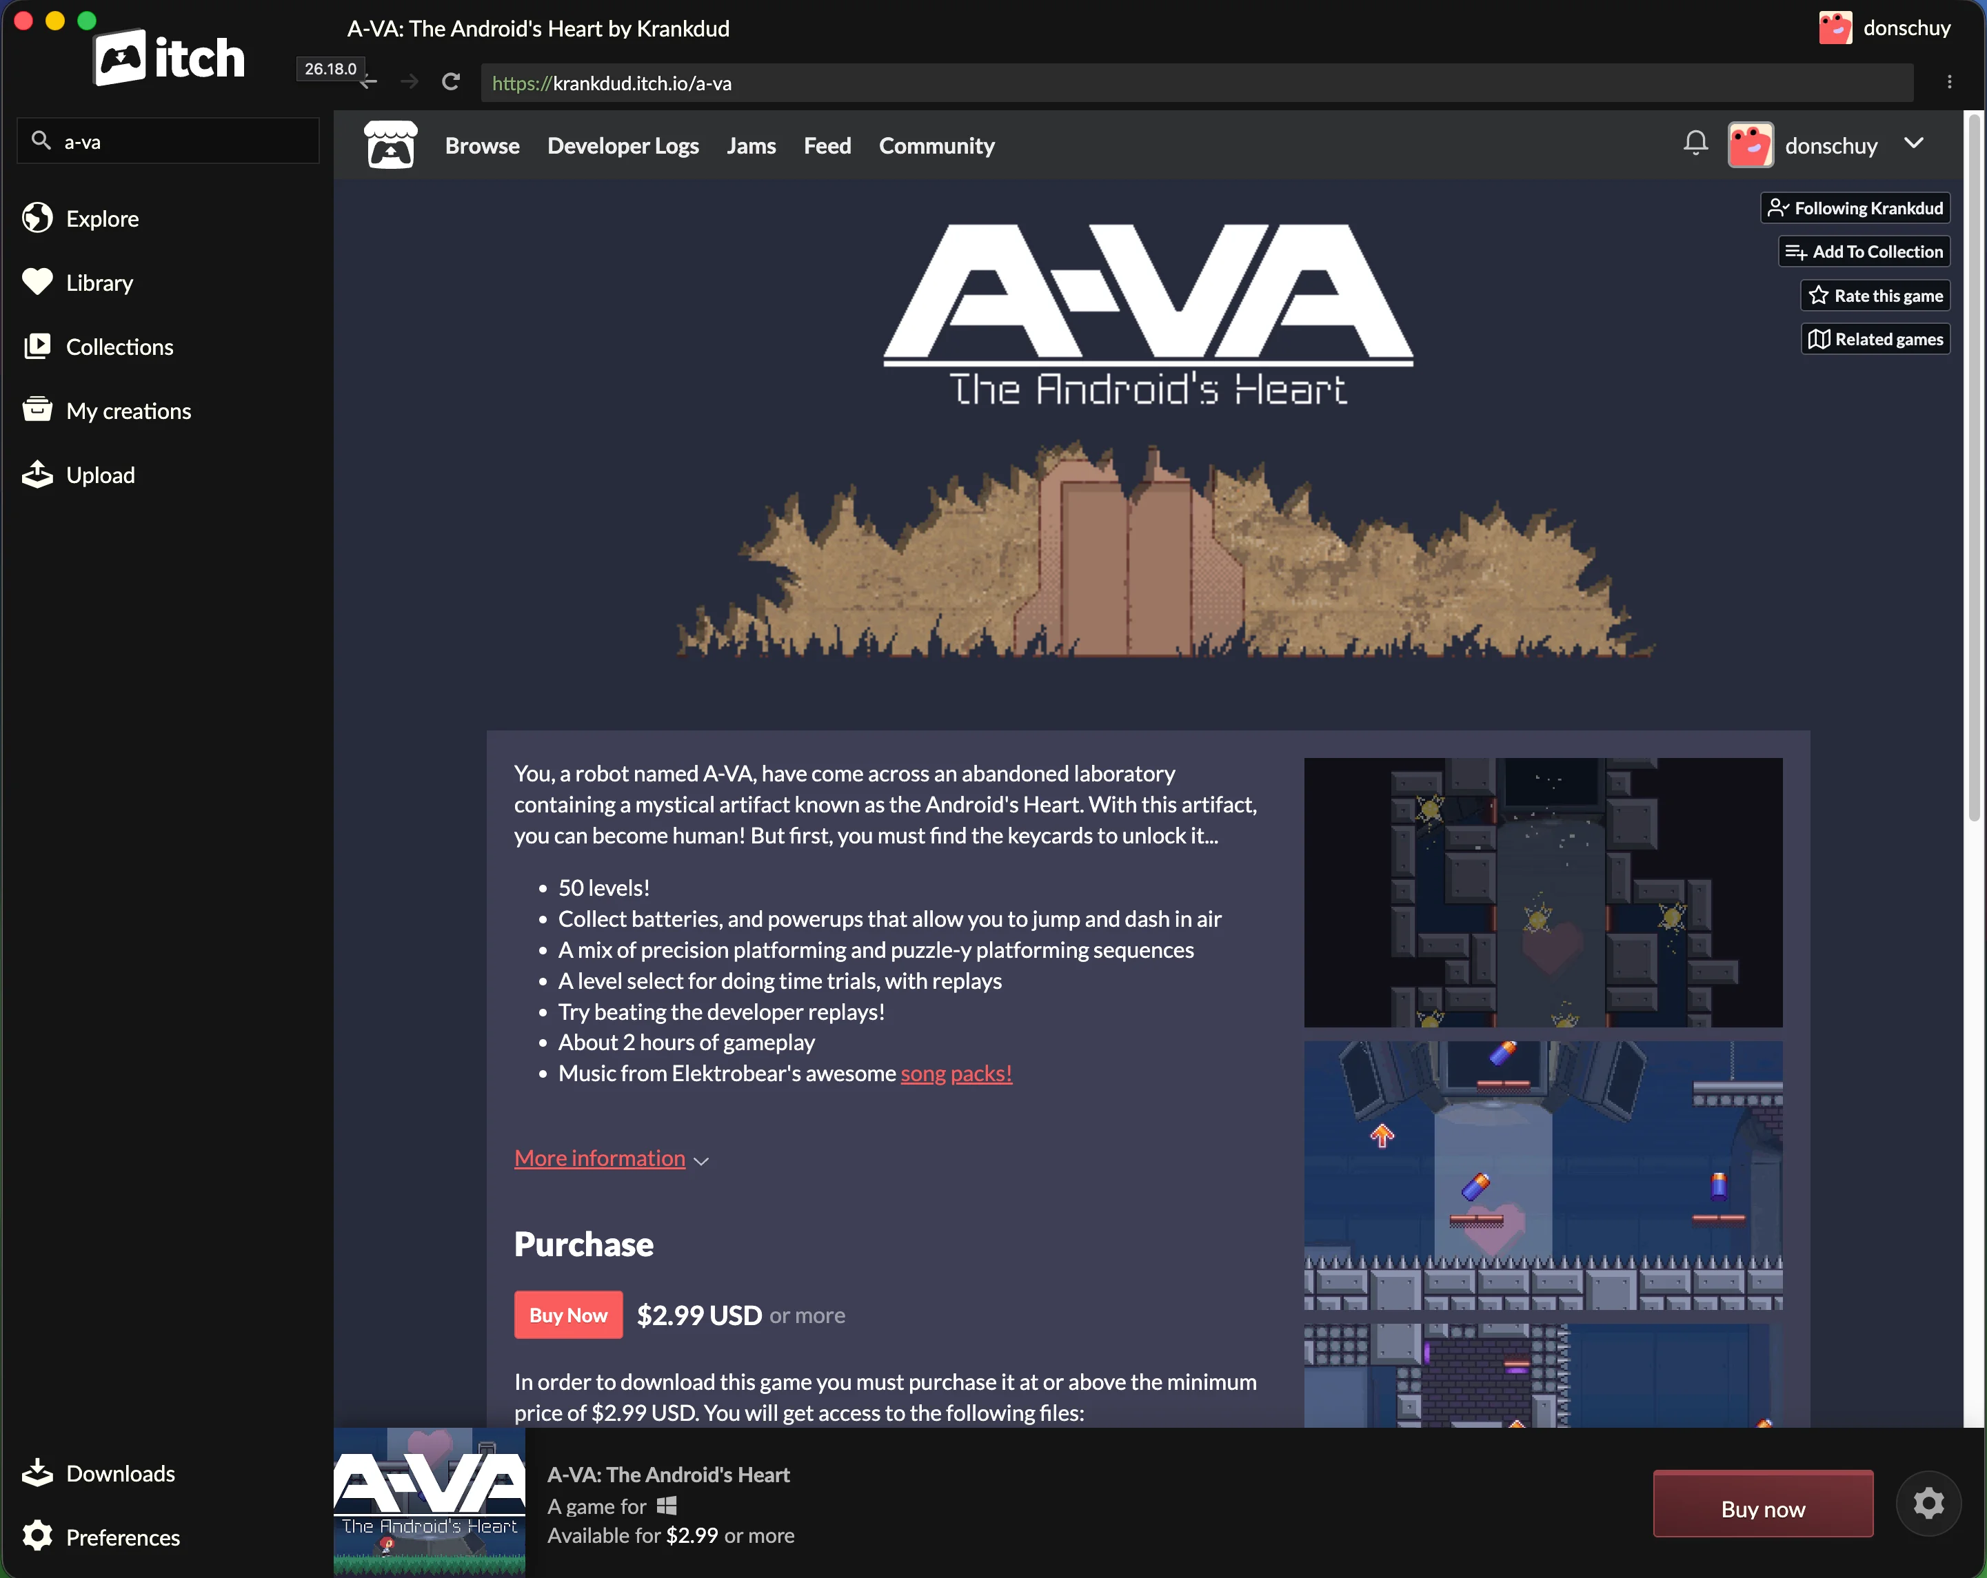1987x1578 pixels.
Task: Open the third partially visible screenshot
Action: coord(1543,1375)
